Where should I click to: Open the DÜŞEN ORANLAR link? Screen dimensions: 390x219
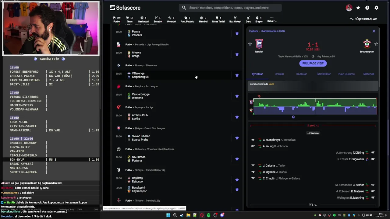click(363, 19)
